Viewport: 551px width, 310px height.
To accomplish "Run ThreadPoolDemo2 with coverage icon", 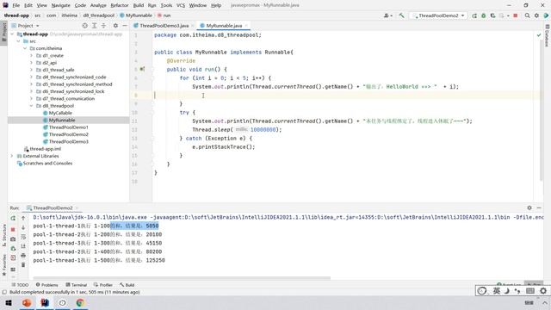I will [x=492, y=15].
